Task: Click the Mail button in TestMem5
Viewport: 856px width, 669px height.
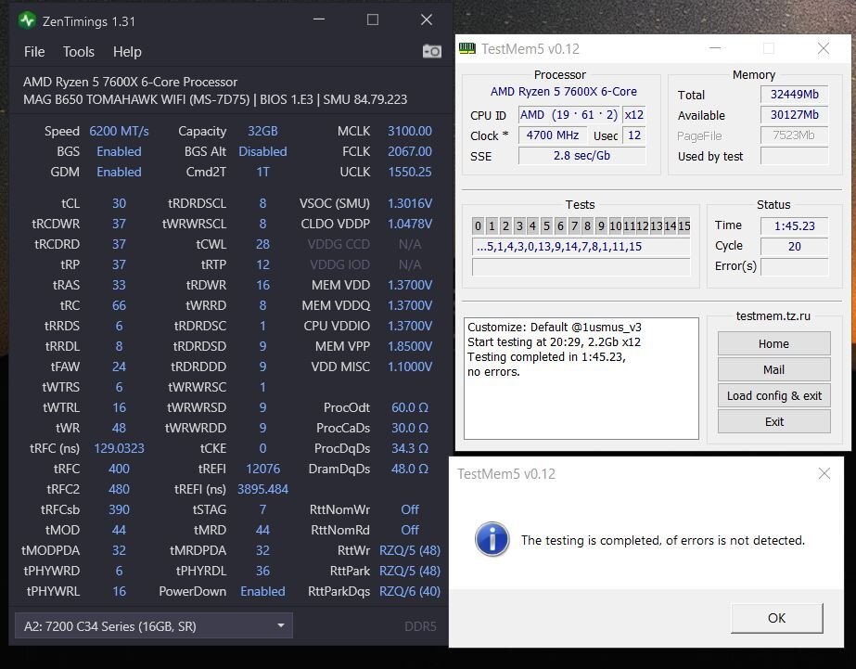Action: click(x=773, y=369)
